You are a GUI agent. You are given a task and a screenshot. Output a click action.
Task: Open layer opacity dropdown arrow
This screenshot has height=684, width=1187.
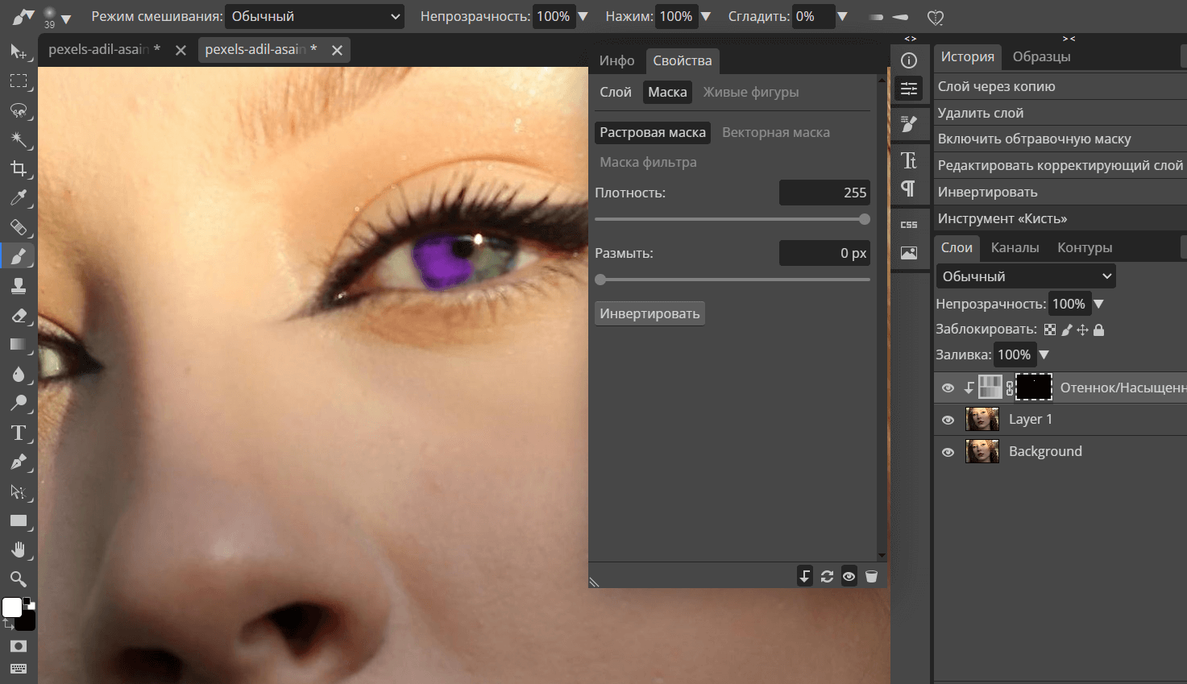coord(1098,304)
